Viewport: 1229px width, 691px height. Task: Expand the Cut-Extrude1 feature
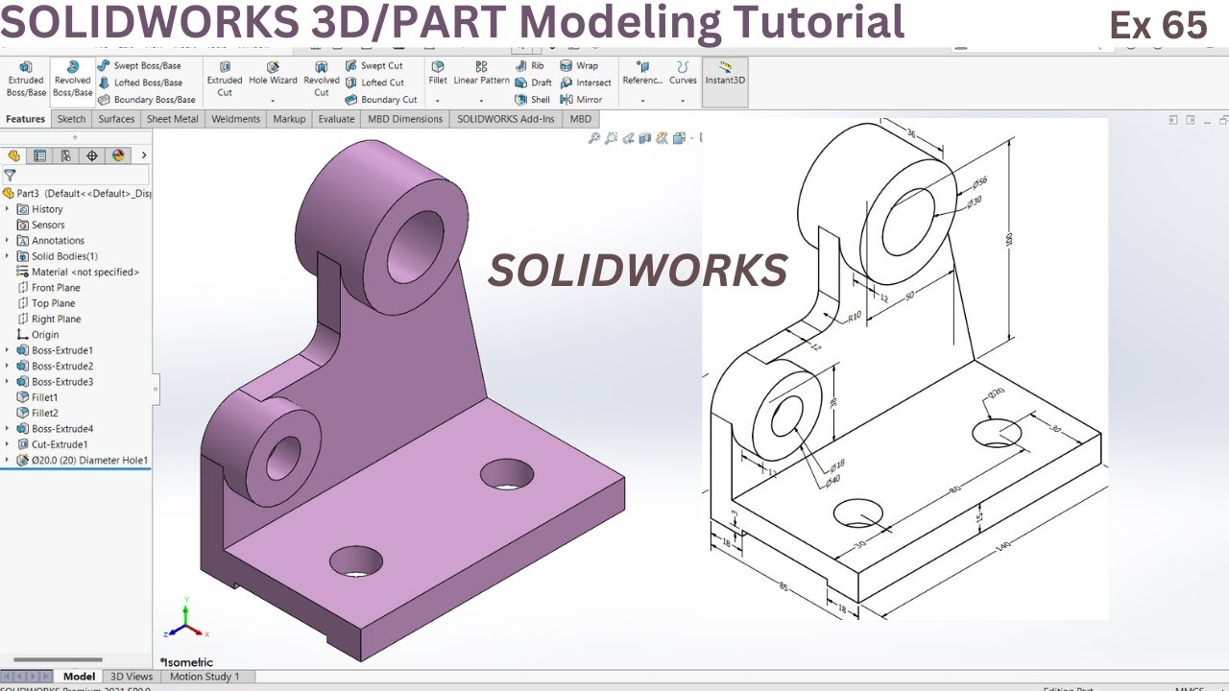coord(8,444)
